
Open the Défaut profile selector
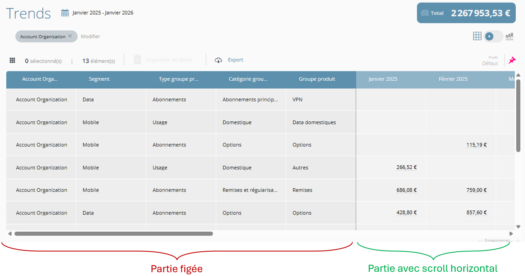coord(490,64)
